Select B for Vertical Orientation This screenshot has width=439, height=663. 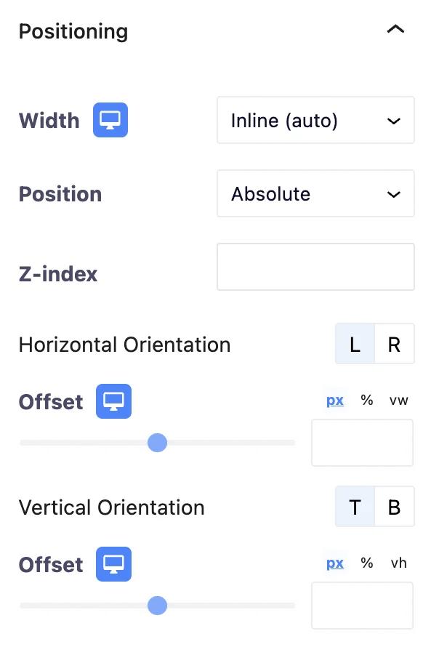(x=394, y=507)
